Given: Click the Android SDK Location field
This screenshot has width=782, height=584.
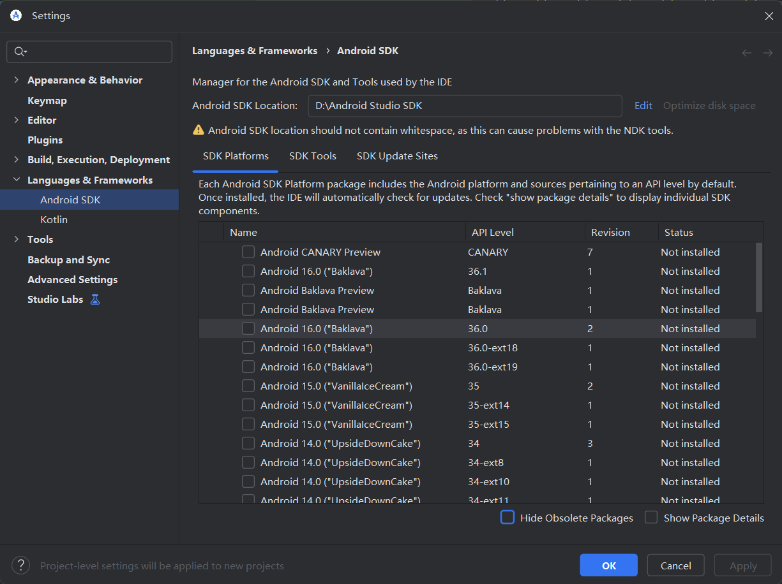Looking at the screenshot, I should (x=465, y=106).
